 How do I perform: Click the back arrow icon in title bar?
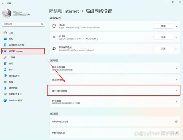click(3, 3)
